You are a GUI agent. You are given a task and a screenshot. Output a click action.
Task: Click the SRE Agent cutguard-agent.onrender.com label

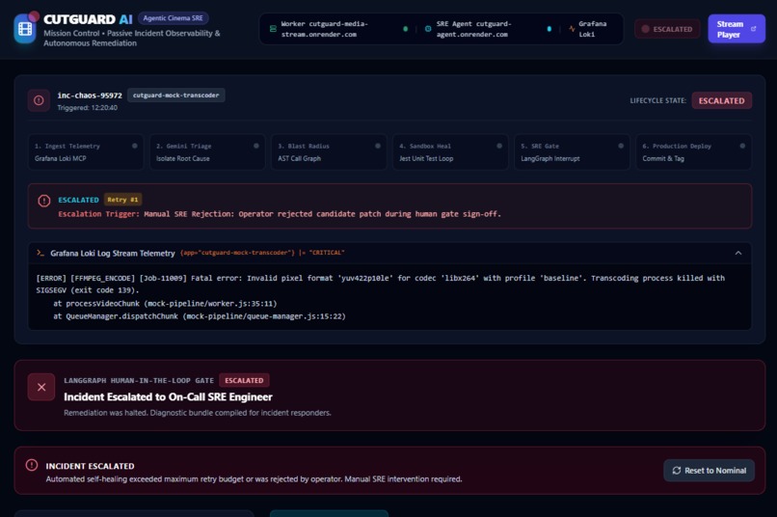click(x=473, y=29)
